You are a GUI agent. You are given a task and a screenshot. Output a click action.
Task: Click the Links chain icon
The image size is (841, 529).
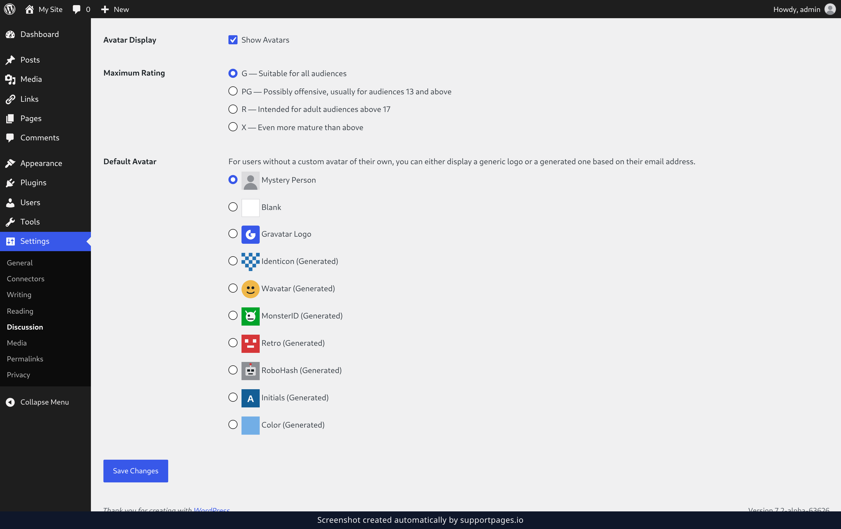[11, 99]
